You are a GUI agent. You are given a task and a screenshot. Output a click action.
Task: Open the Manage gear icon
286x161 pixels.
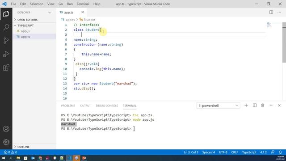[x=6, y=142]
